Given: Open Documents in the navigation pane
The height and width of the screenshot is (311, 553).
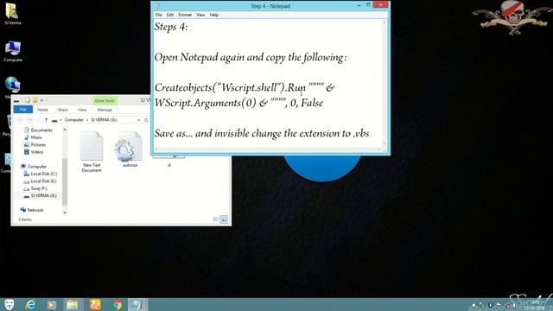Looking at the screenshot, I should (x=38, y=130).
